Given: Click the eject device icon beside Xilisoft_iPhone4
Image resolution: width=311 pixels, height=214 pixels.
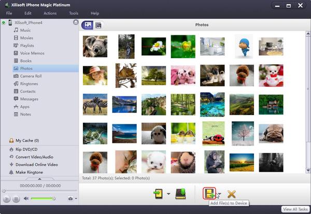Looking at the screenshot, I should coord(76,23).
